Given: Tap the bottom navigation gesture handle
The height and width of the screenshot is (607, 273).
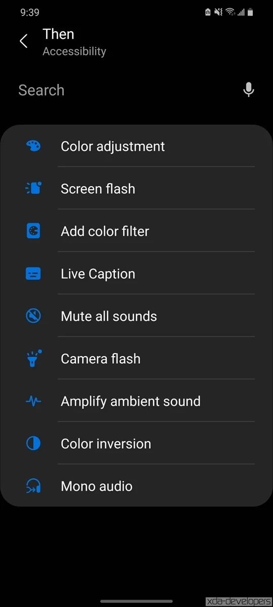Looking at the screenshot, I should click(x=136, y=601).
